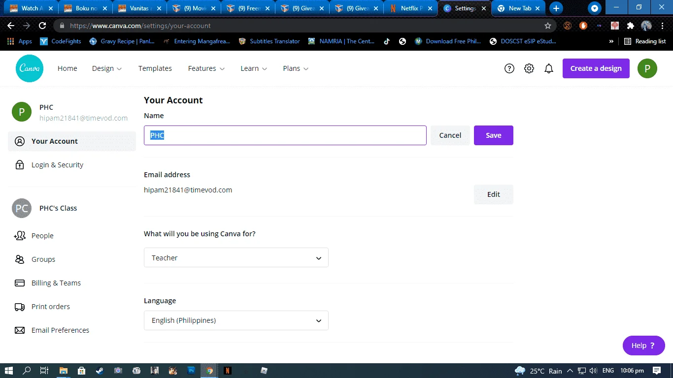Screen dimensions: 673x378
Task: Click inside the Name input field
Action: coord(285,135)
